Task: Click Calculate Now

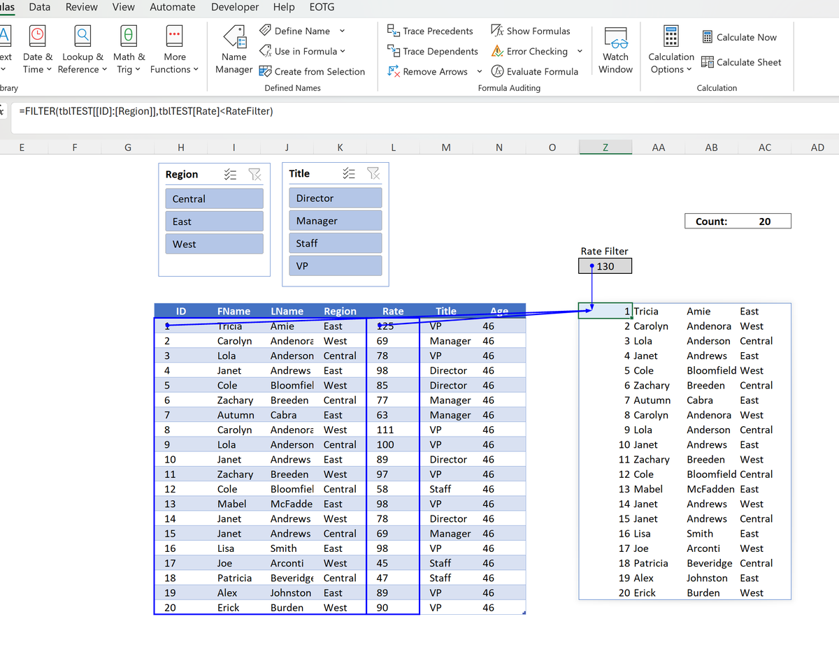Action: (738, 37)
